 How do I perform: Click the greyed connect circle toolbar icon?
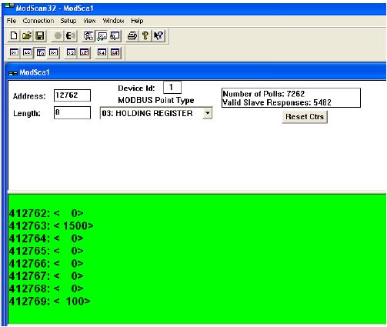[58, 36]
